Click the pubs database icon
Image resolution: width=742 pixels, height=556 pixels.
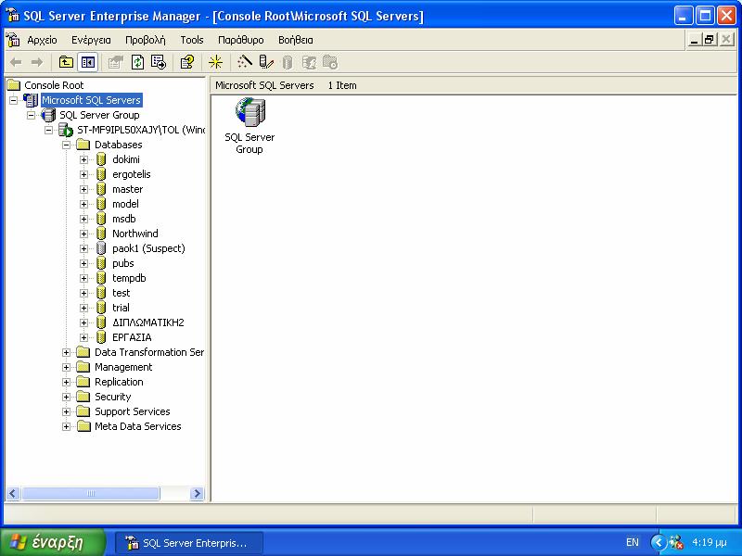(101, 263)
